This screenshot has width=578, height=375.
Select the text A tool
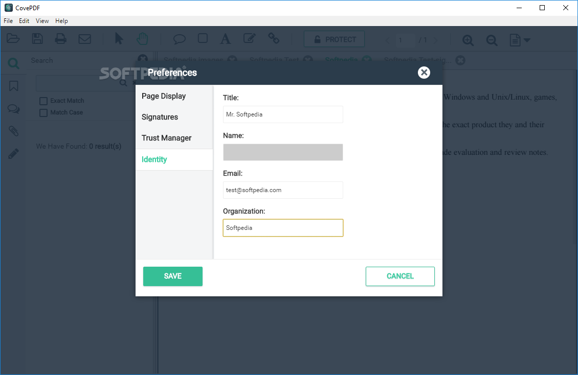[225, 39]
